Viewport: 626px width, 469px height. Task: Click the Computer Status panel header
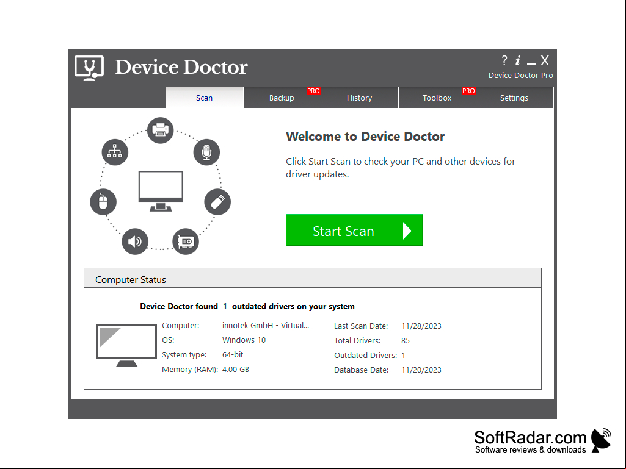click(313, 278)
